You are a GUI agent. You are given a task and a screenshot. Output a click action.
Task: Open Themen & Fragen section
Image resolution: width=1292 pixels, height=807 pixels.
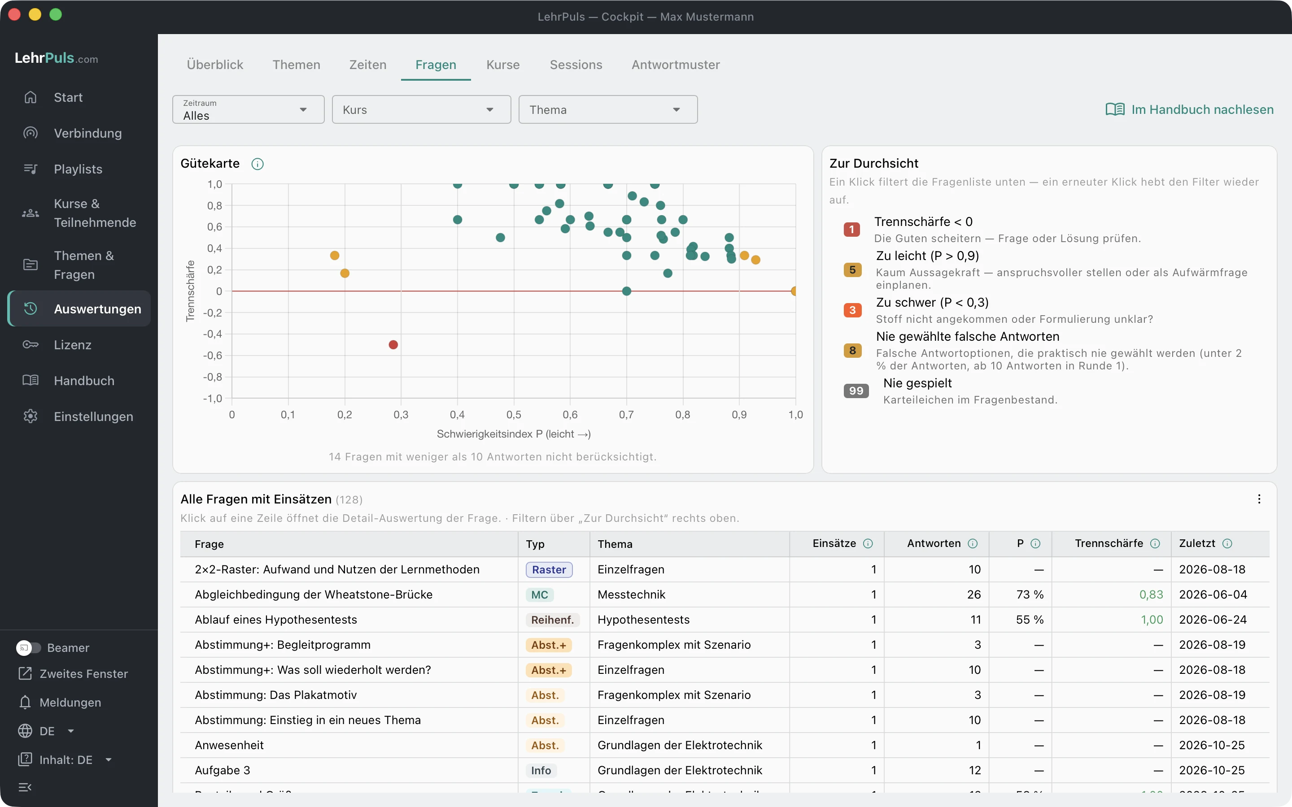tap(79, 265)
